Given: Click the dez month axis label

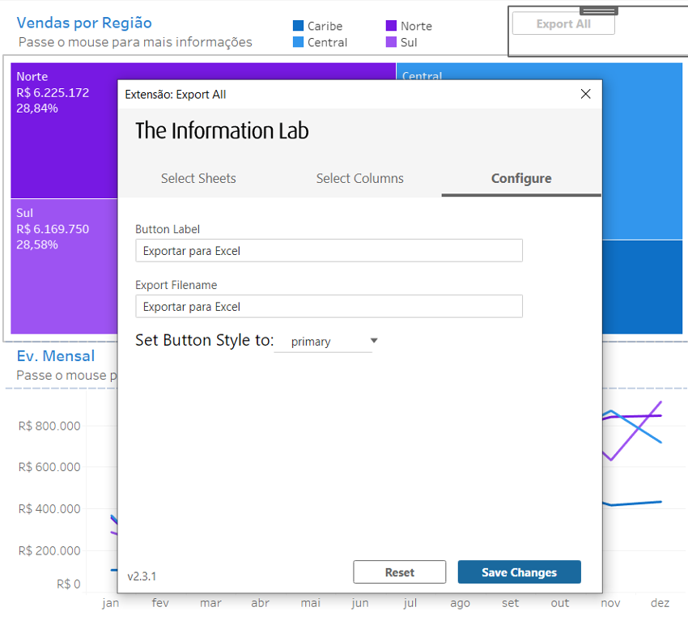Looking at the screenshot, I should tap(660, 603).
